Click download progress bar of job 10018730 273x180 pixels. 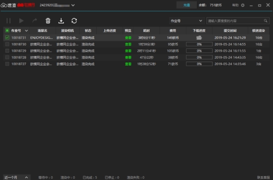[199, 44]
